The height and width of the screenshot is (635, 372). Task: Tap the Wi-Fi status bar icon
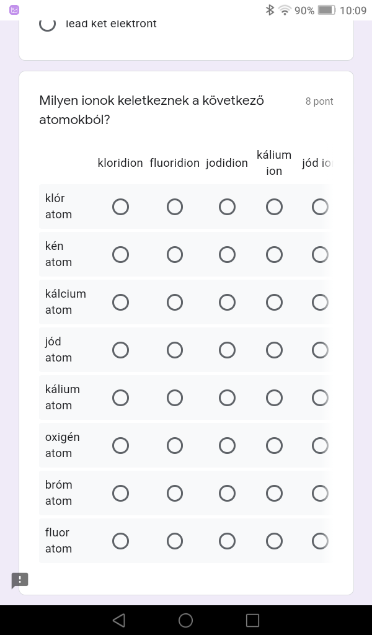point(285,10)
